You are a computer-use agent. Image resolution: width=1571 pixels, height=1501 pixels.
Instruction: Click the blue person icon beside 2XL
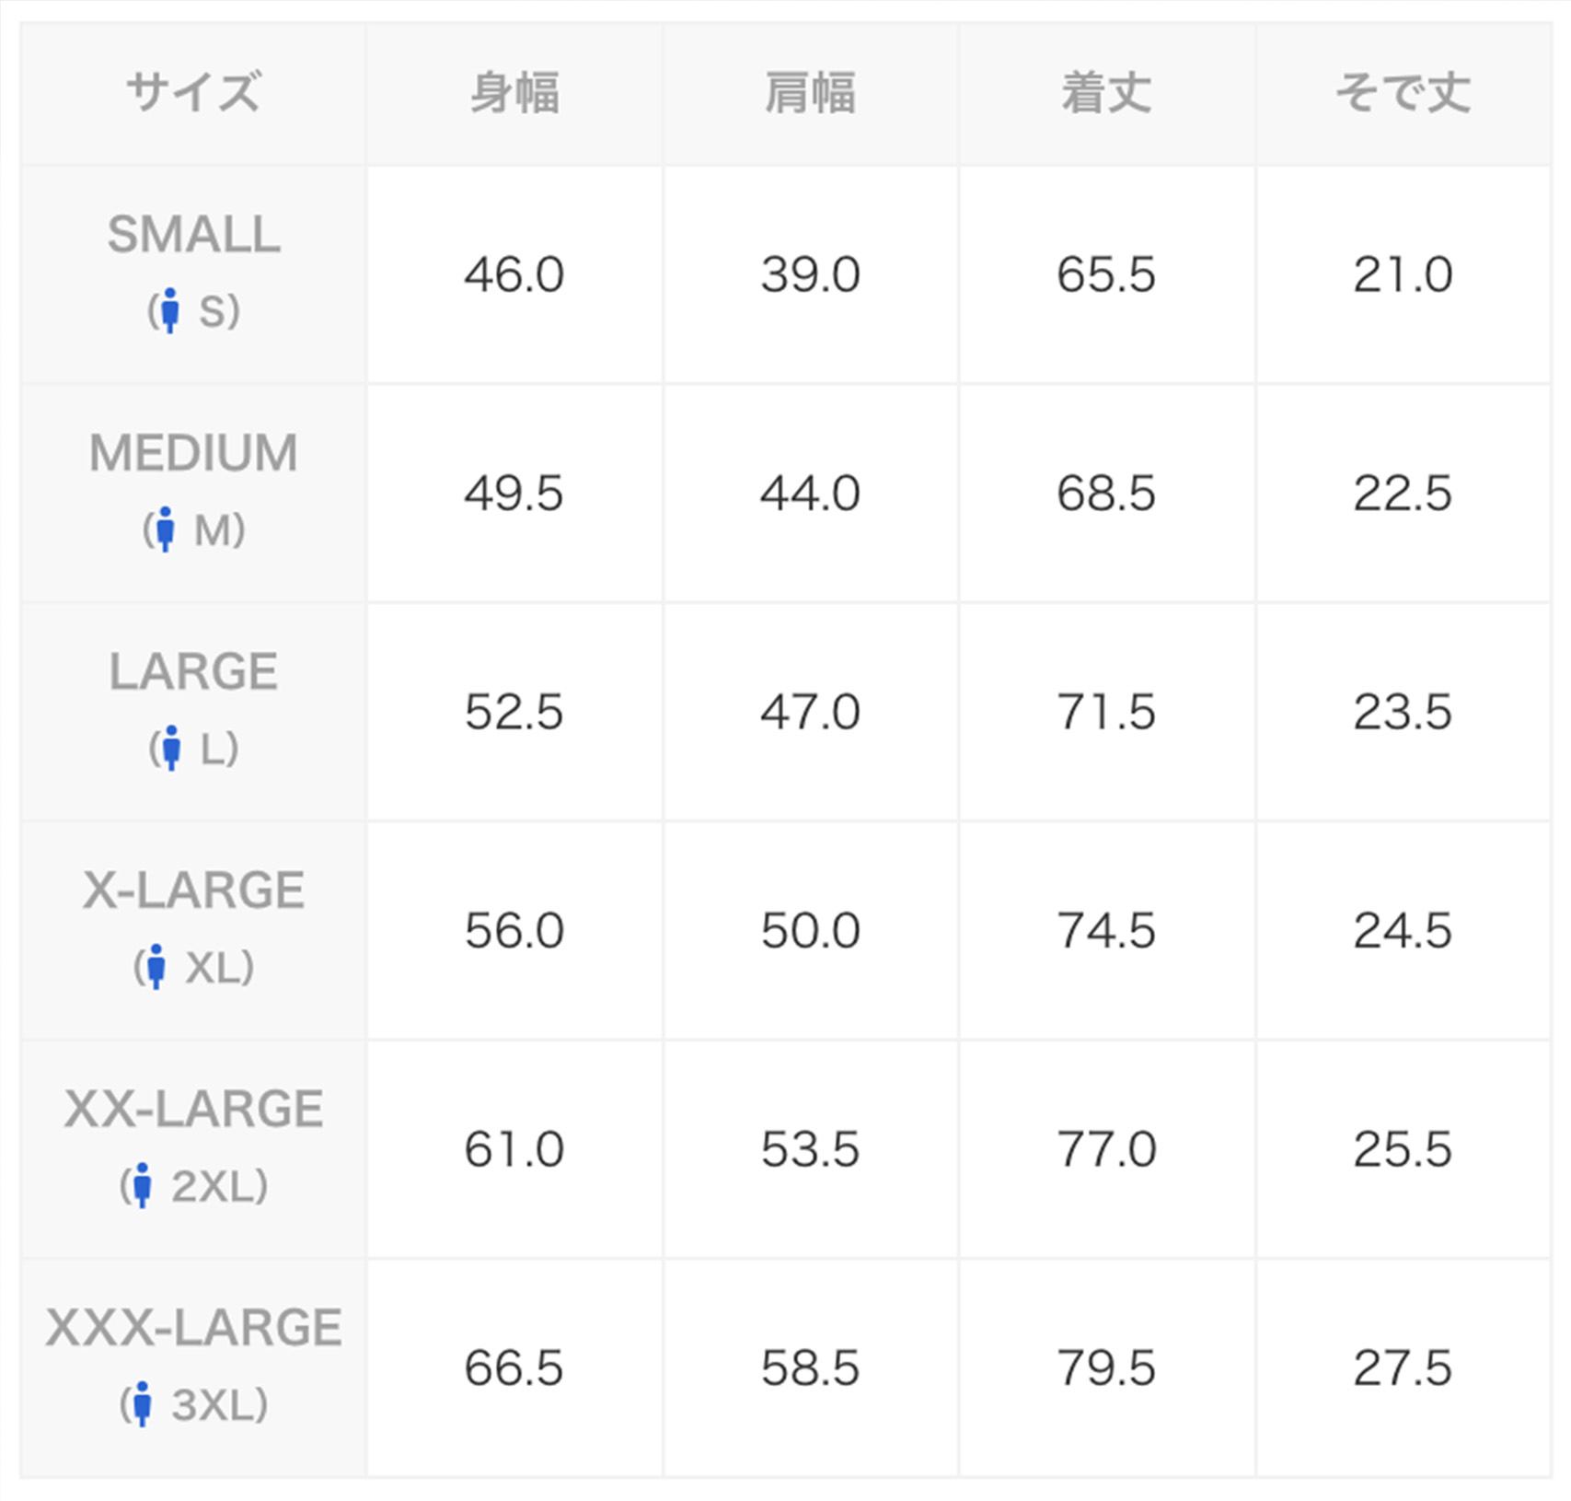142,1185
